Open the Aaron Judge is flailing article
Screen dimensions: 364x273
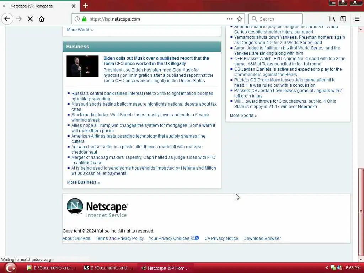[287, 50]
